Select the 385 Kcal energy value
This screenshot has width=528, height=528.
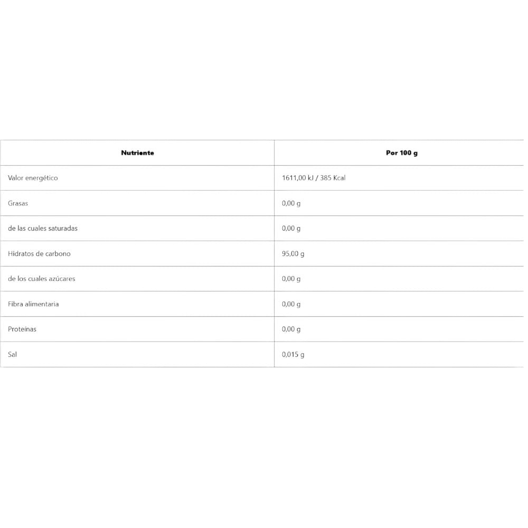click(333, 178)
